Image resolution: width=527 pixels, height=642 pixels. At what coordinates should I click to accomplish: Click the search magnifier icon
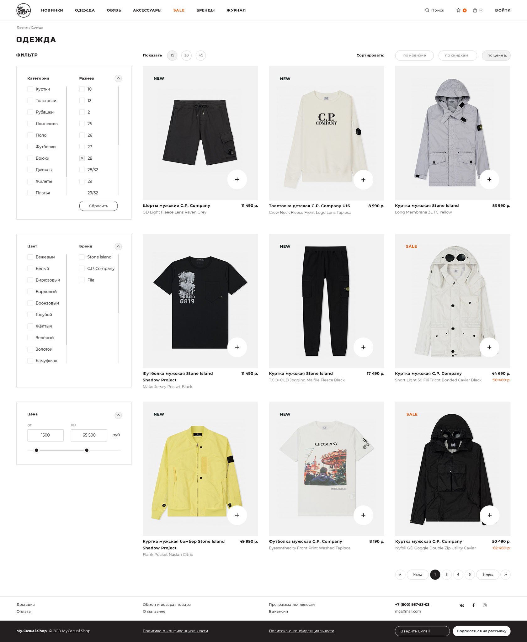(427, 10)
